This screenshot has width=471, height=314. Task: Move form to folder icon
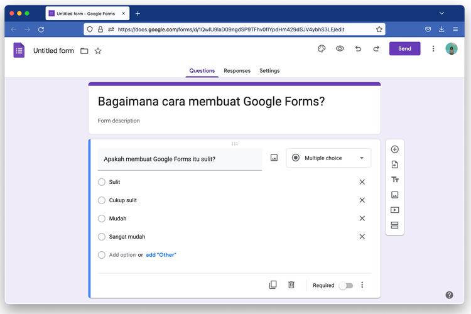coord(84,51)
